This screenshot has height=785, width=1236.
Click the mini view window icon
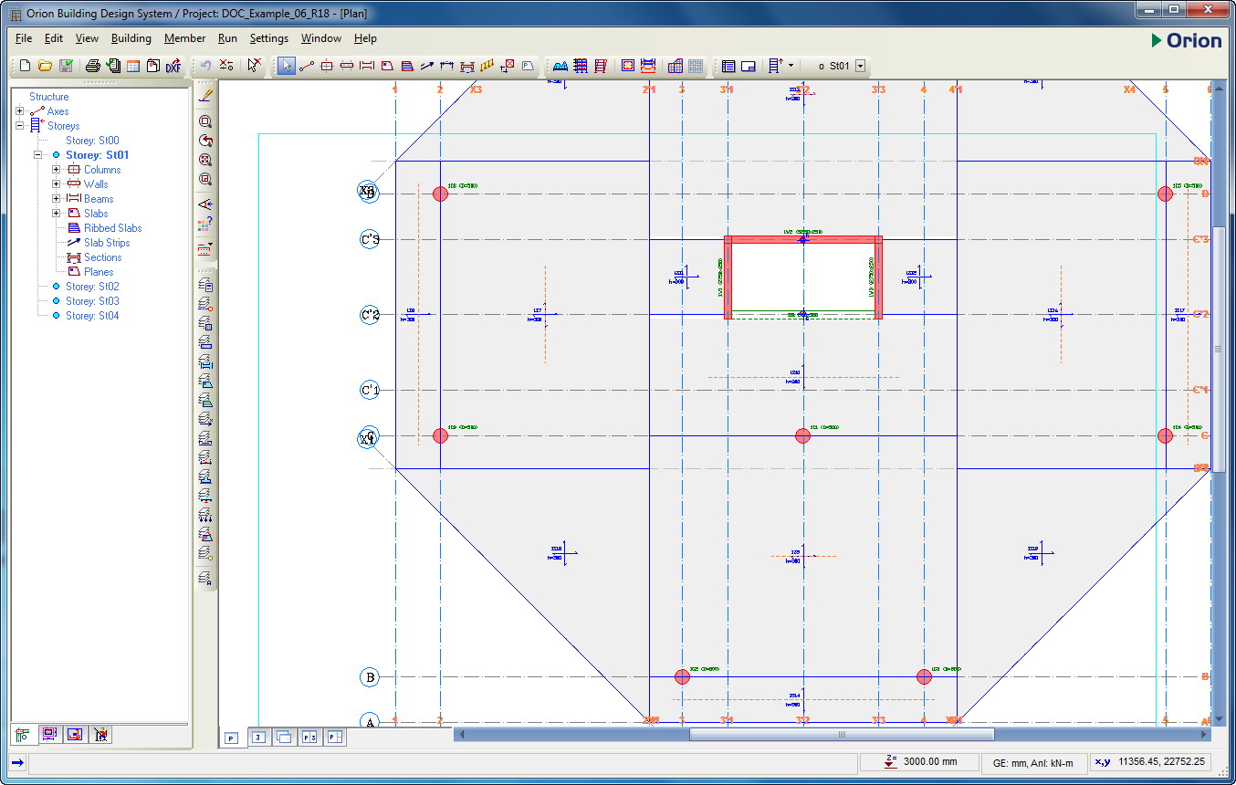749,66
